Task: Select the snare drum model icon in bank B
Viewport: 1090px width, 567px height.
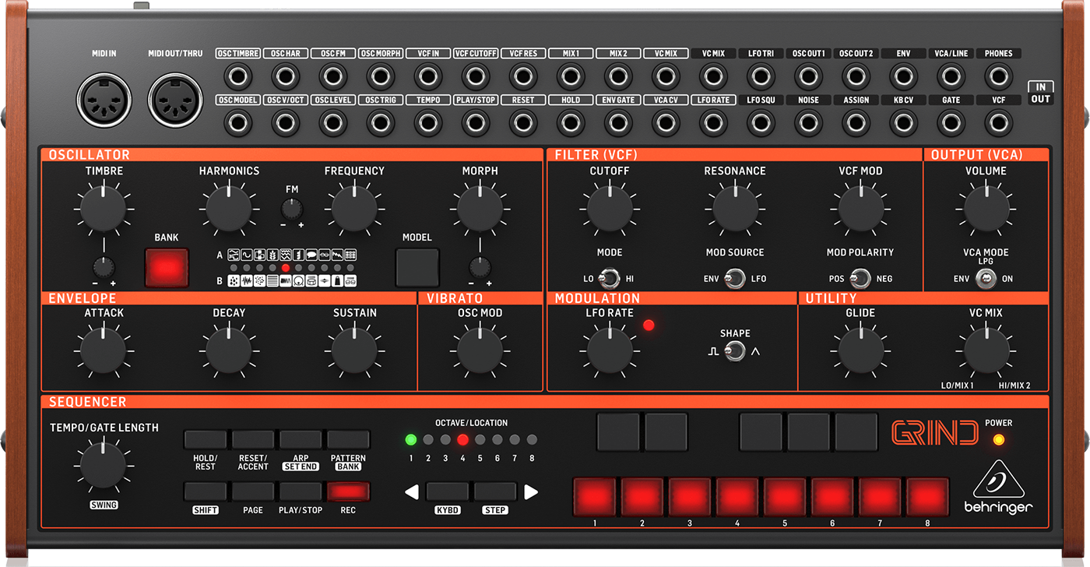Action: click(311, 280)
